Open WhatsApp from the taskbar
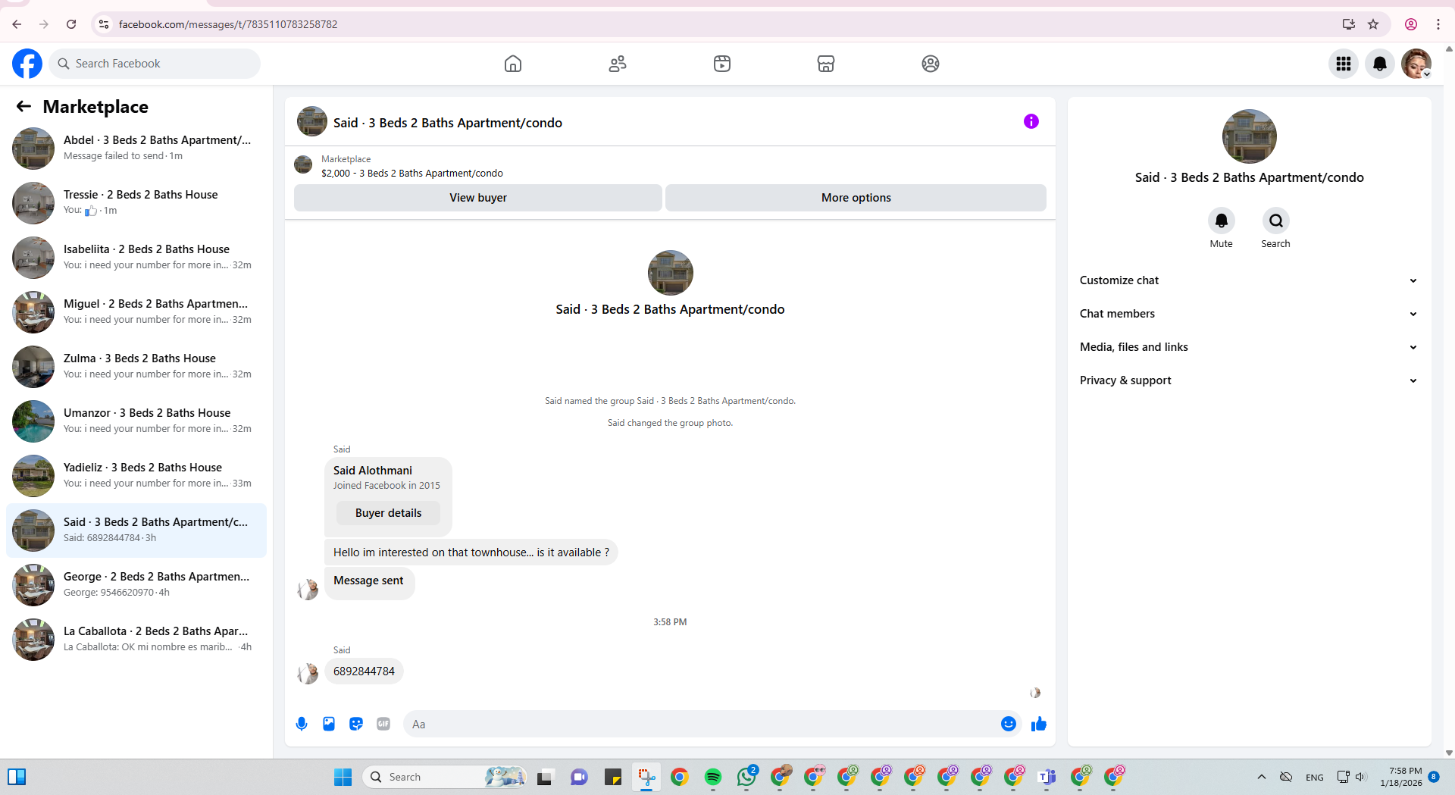Screen dimensions: 1455x795 pos(746,777)
